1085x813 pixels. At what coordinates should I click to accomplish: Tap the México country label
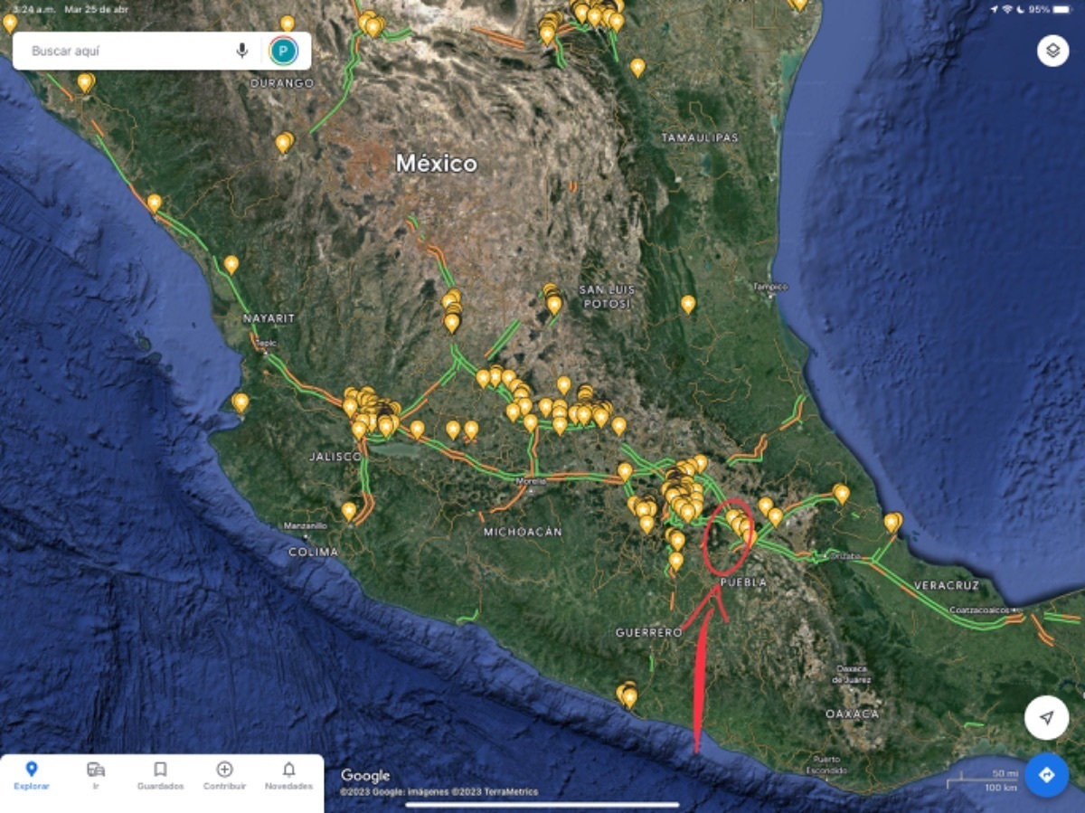click(x=436, y=164)
